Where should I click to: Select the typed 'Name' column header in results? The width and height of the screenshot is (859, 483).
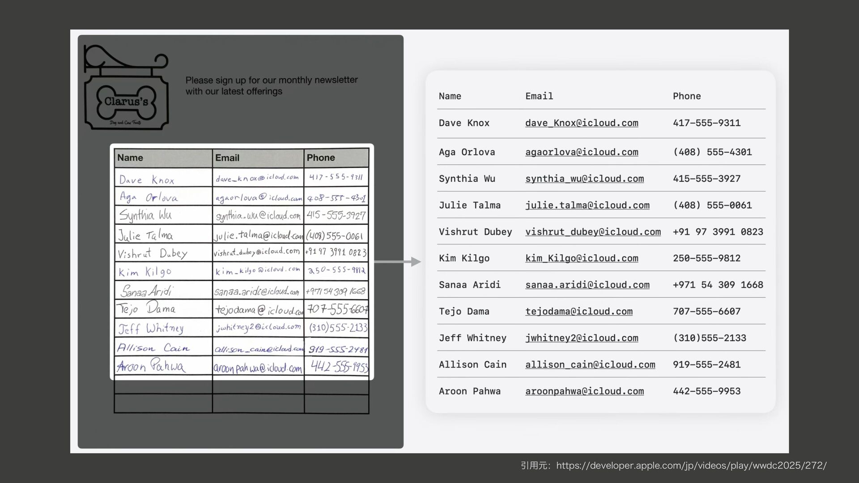coord(450,96)
